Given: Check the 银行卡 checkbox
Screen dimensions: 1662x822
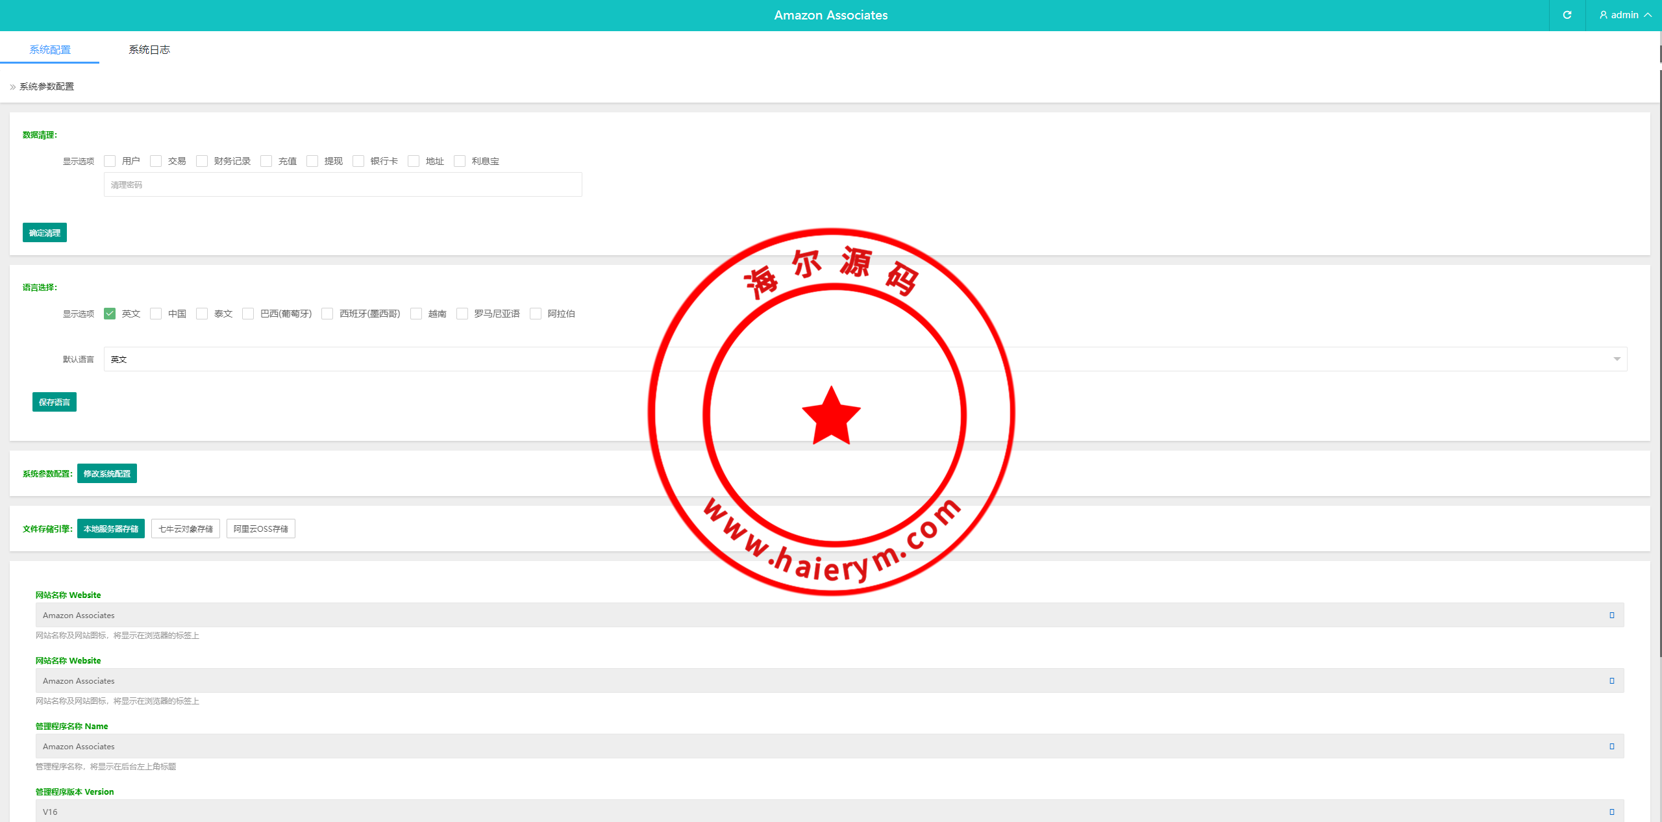Looking at the screenshot, I should [358, 161].
